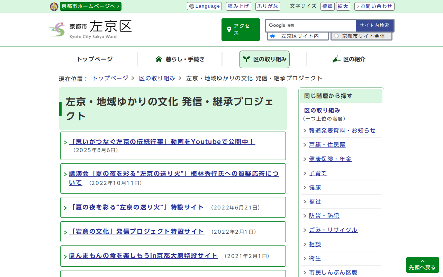Screen dimensions: 443x277
Task: Click the Kyoto City emblem icon
Action: coord(54,7)
